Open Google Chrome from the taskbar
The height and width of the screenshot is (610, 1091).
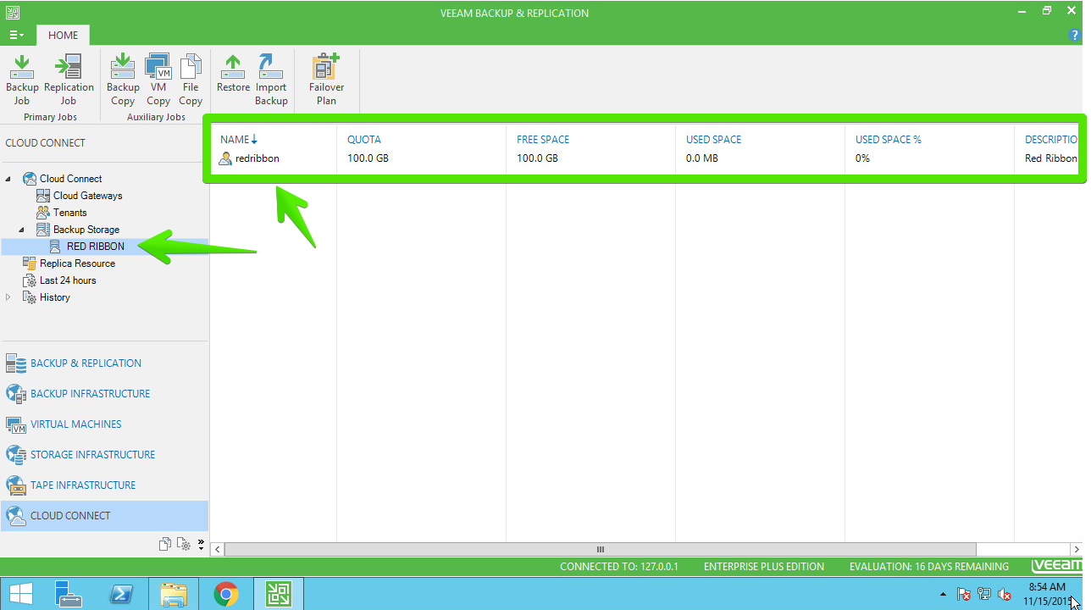tap(226, 595)
